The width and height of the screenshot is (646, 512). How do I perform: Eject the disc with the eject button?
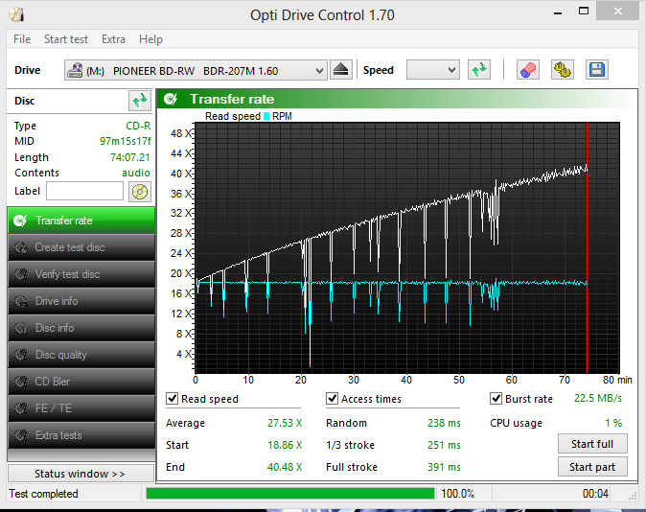(x=340, y=70)
